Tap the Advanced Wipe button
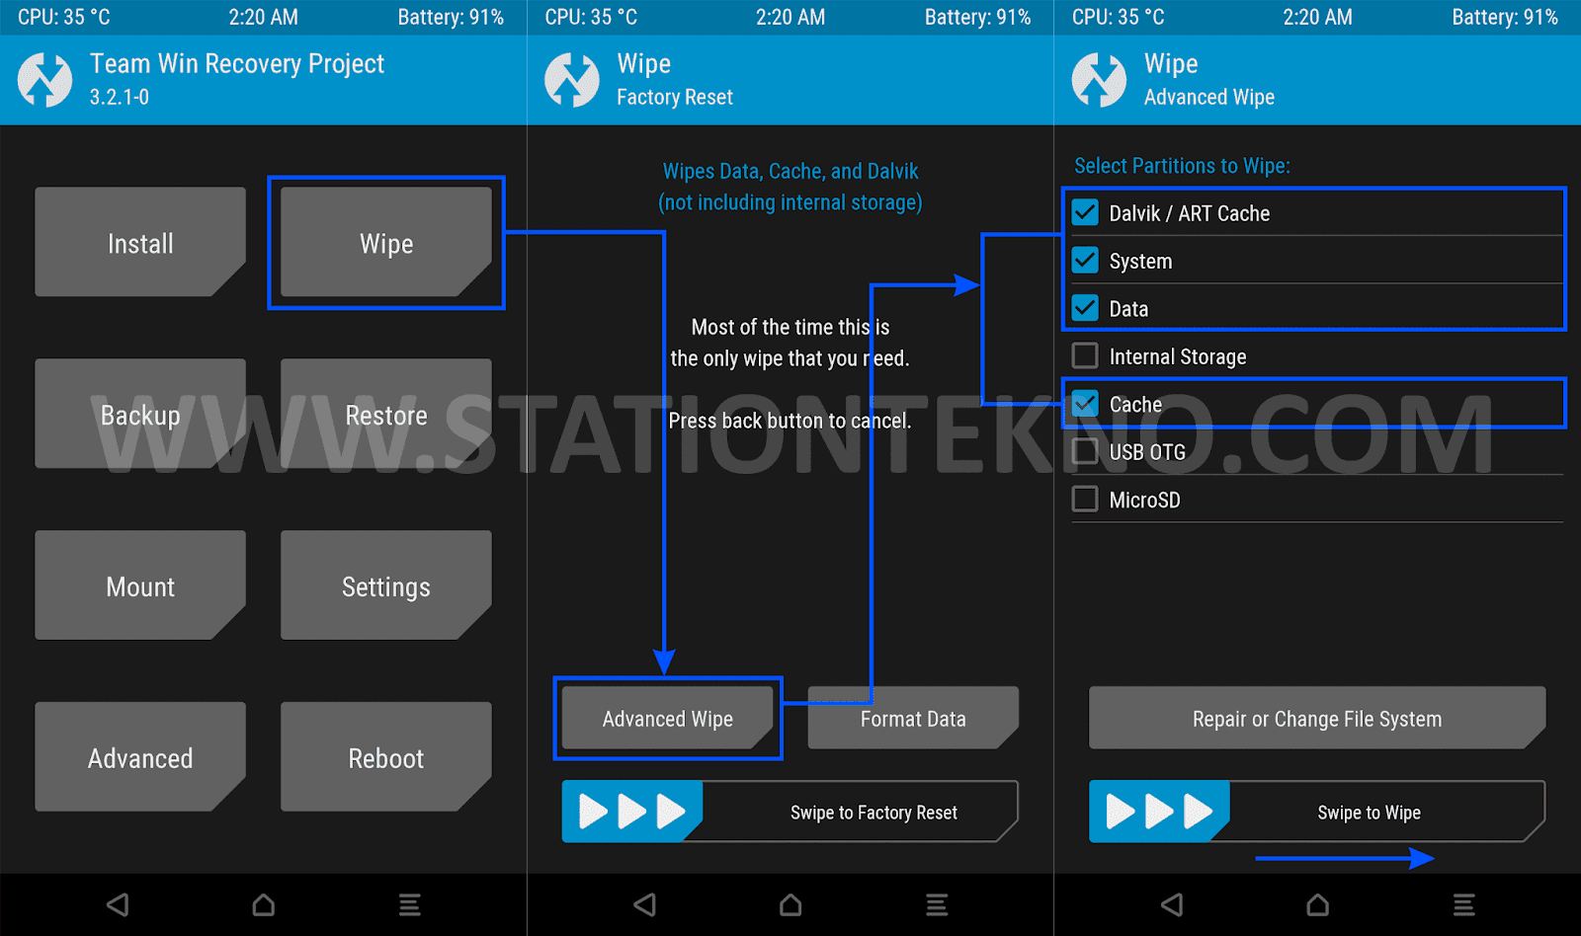The height and width of the screenshot is (936, 1581). (x=668, y=718)
